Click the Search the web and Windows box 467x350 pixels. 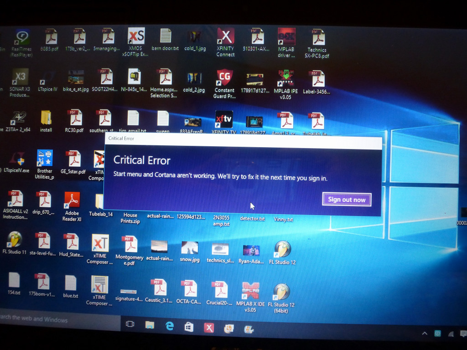[x=60, y=319]
